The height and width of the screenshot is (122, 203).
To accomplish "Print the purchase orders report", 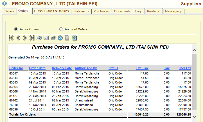I will pos(39,38).
